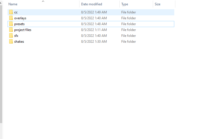Image resolution: width=208 pixels, height=139 pixels.
Task: Click the 1:49 AM date in the cc row
Action: (x=94, y=12)
